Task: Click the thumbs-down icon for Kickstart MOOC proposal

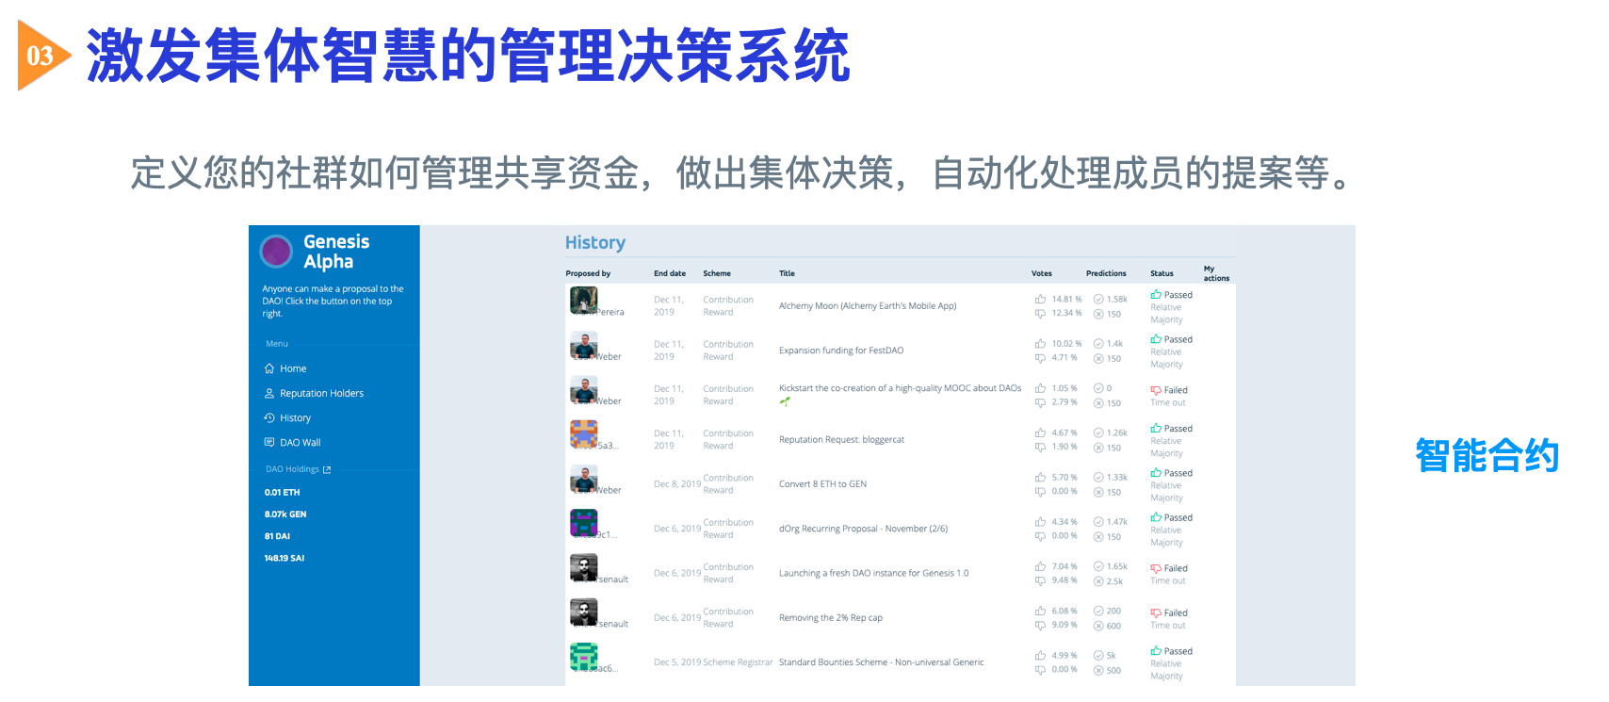Action: click(1041, 402)
